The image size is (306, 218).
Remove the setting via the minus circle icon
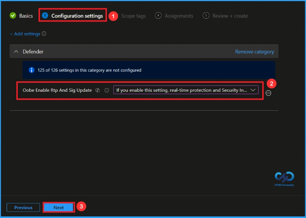pos(268,93)
